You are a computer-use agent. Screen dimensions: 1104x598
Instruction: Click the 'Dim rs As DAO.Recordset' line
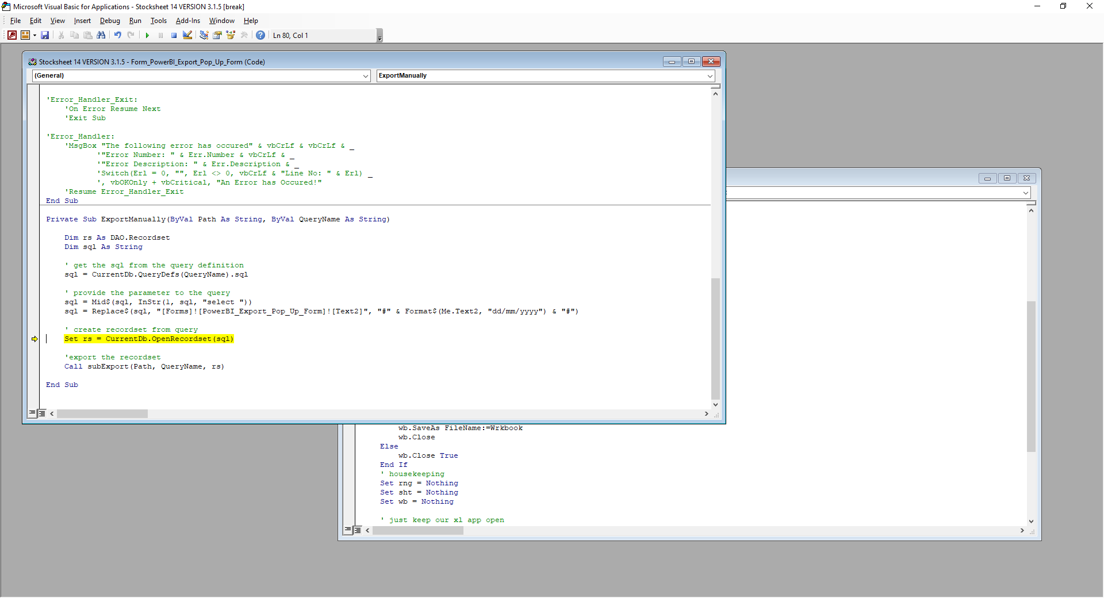(117, 237)
